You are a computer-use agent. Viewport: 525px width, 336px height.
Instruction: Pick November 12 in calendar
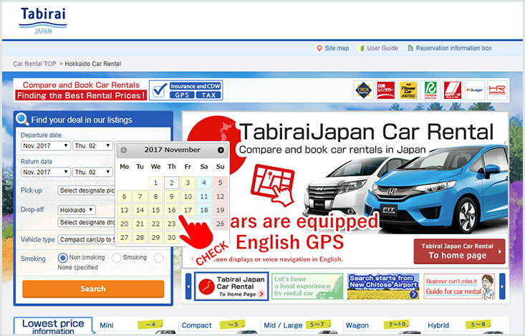(220, 196)
